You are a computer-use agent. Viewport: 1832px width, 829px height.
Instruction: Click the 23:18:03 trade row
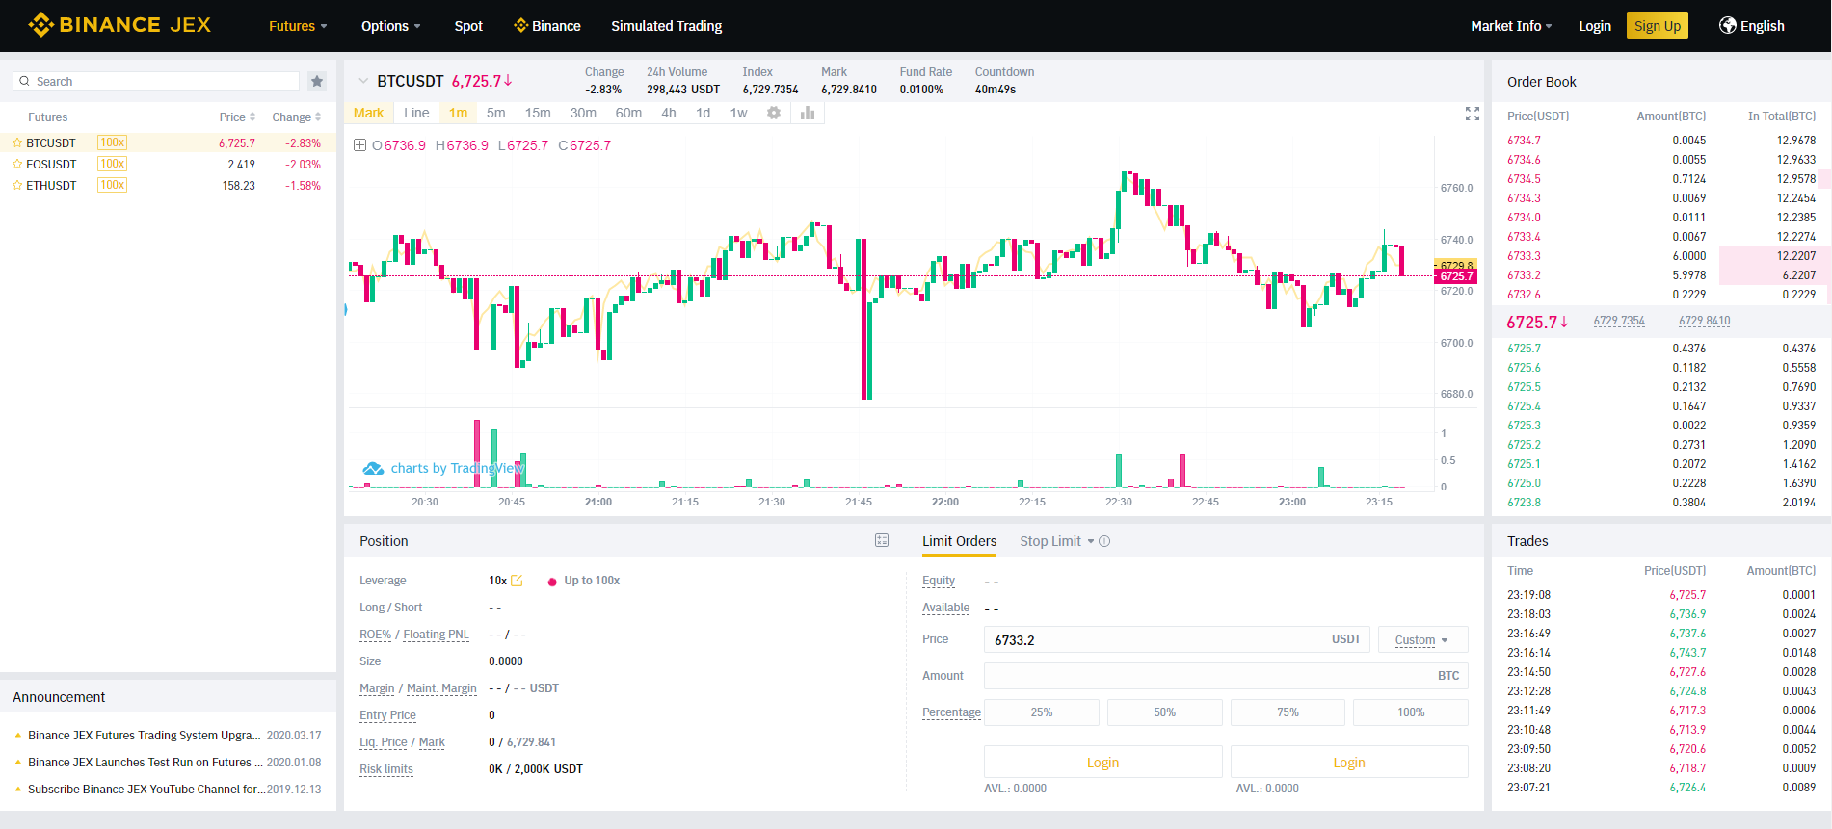coord(1661,614)
